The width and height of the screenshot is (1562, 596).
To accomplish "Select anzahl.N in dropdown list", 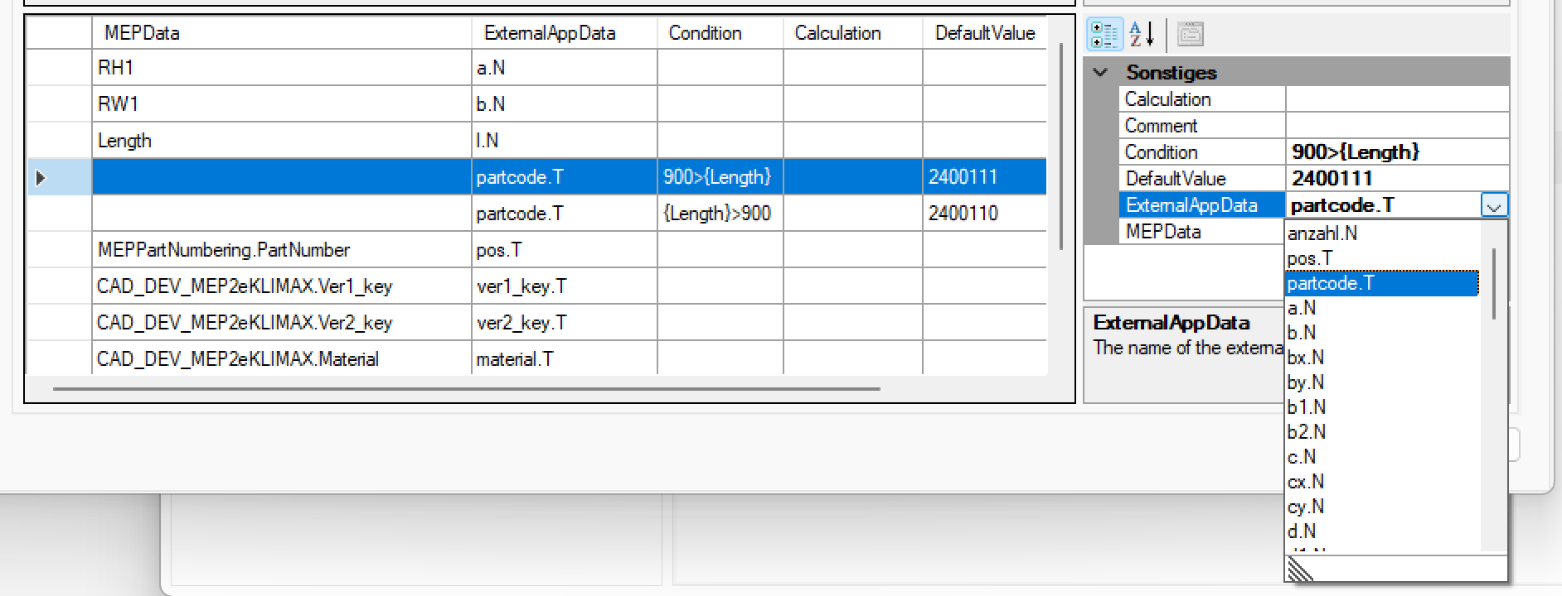I will point(1381,233).
